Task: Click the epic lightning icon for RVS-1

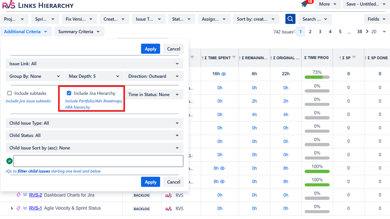Action: pos(18,208)
